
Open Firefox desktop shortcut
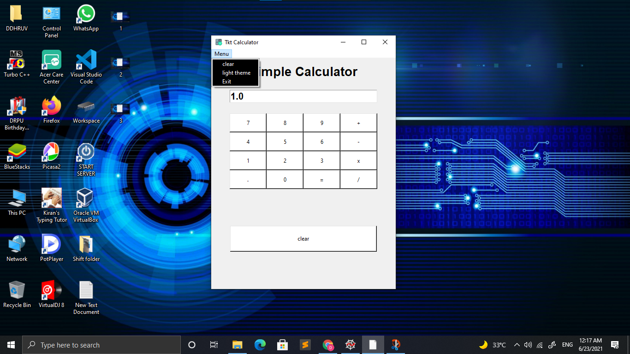point(51,111)
